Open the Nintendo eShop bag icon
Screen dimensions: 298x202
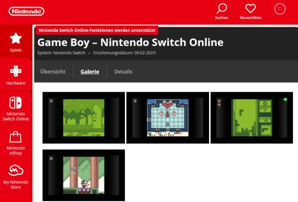click(x=15, y=137)
